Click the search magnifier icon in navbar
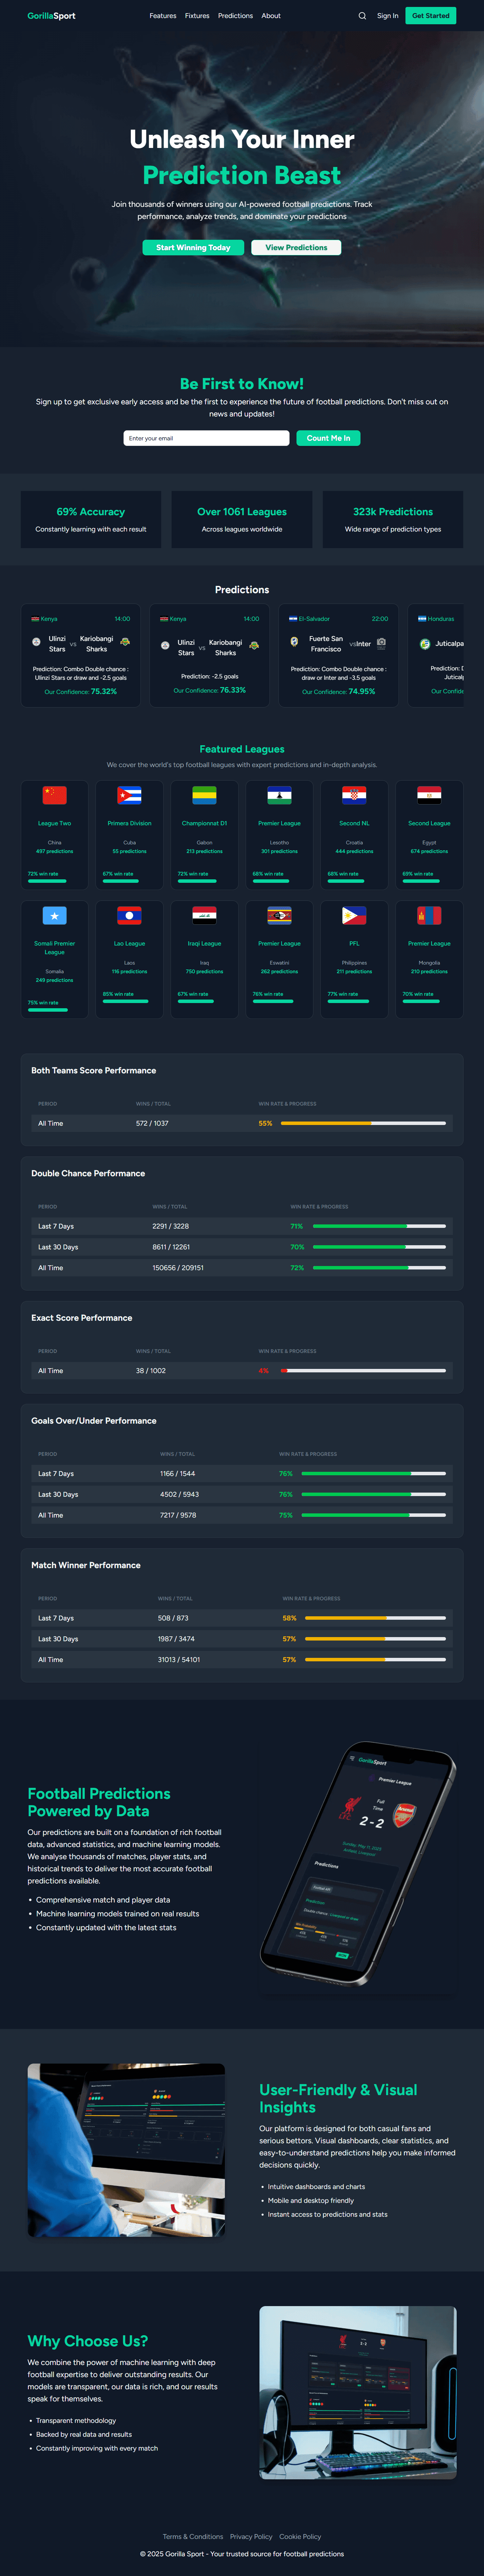Screen dimensions: 484x2576 click(362, 16)
